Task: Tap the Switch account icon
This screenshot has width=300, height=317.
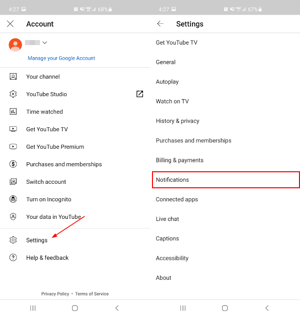Action: (13, 182)
